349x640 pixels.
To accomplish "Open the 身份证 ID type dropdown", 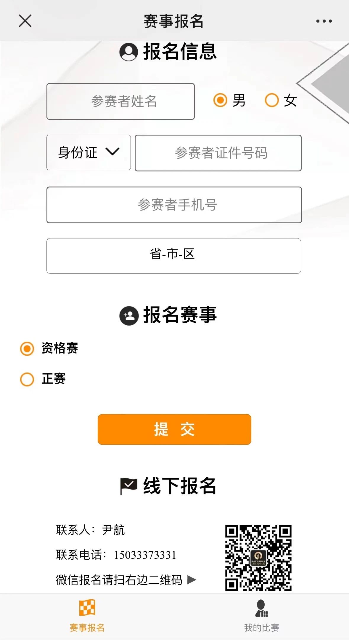I will [89, 152].
